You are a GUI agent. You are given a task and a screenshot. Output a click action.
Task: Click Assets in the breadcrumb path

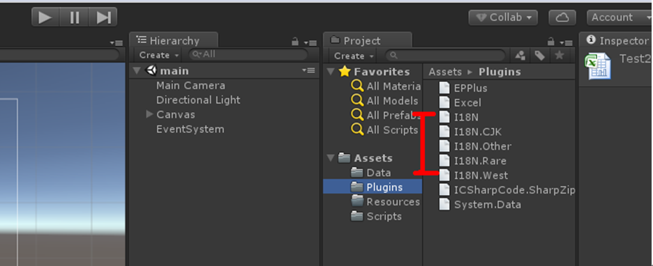445,72
